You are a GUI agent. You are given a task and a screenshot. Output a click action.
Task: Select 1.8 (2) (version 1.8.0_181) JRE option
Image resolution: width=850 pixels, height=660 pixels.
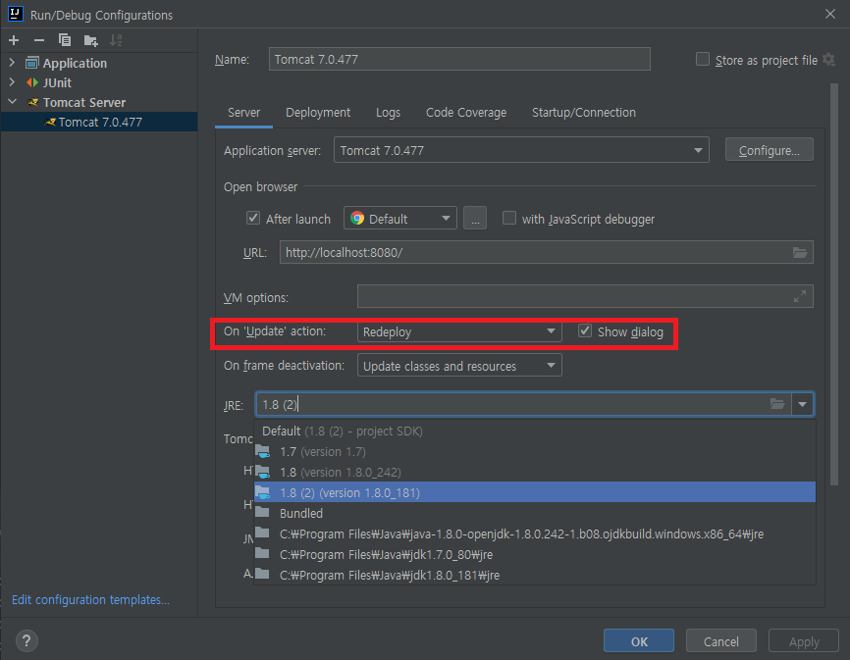[x=535, y=492]
